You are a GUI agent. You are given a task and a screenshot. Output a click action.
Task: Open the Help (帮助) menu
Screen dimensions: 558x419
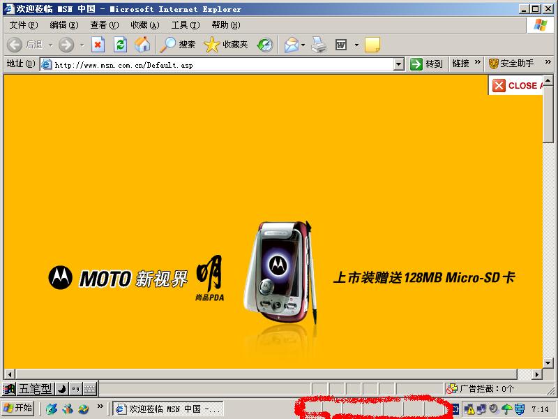tap(225, 25)
